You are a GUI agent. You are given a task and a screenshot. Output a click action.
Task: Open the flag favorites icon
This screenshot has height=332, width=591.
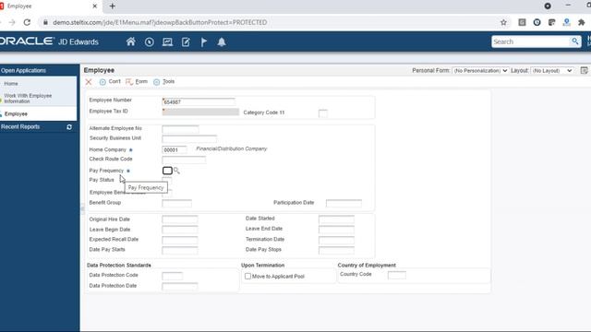click(x=204, y=41)
